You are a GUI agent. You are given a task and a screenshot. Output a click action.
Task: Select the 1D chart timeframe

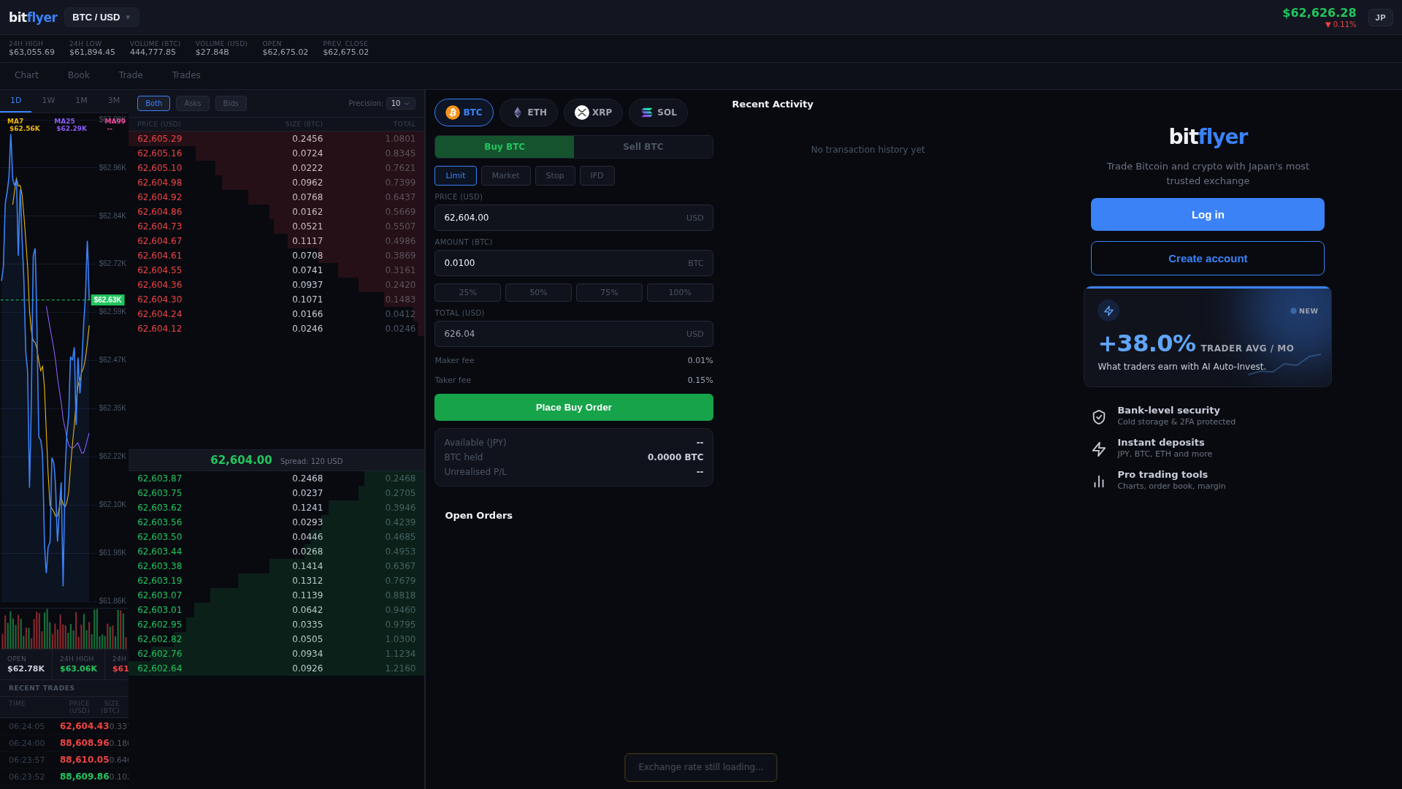pyautogui.click(x=16, y=101)
